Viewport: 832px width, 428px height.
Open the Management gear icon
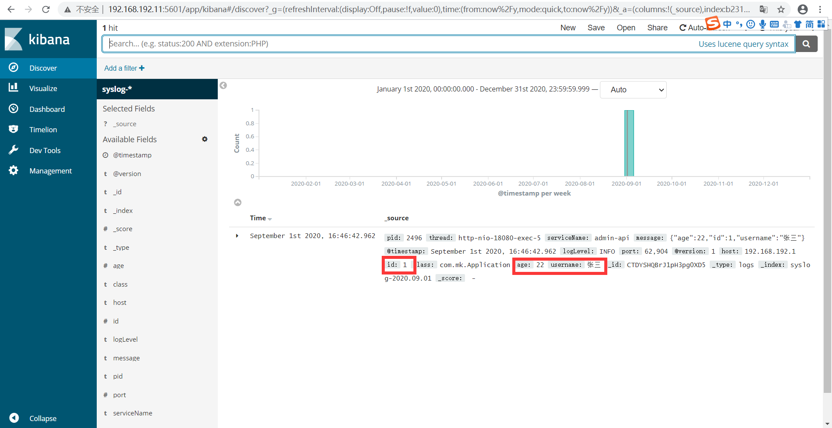point(13,170)
